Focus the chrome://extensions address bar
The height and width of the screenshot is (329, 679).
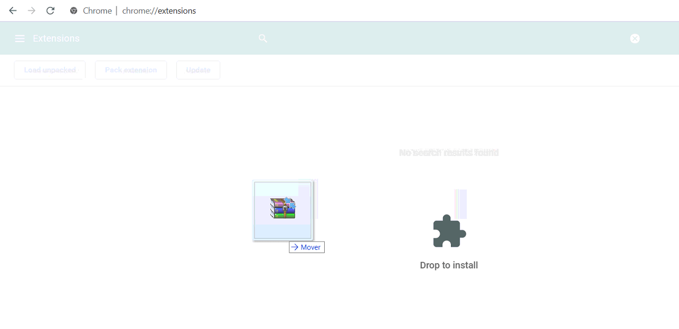[159, 11]
